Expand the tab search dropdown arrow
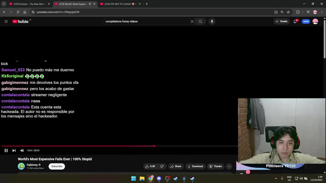Screen dimensions: 326x183 [4, 4]
